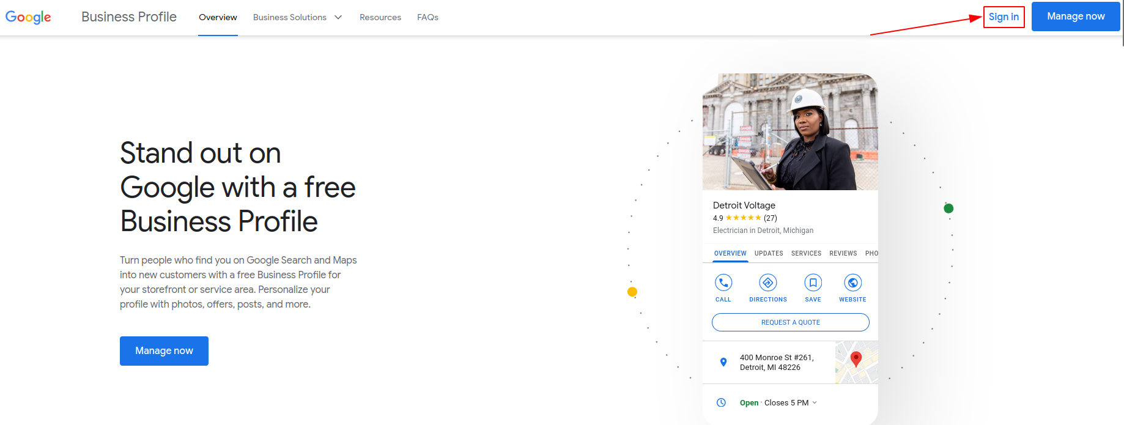Image resolution: width=1124 pixels, height=425 pixels.
Task: Click the Electrician in Detroit, Michigan text
Action: [763, 231]
